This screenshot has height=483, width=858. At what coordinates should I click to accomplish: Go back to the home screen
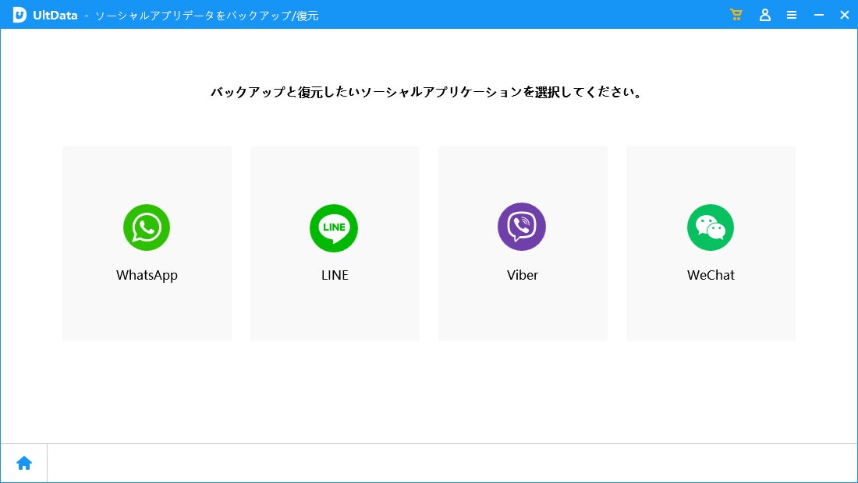pos(24,464)
